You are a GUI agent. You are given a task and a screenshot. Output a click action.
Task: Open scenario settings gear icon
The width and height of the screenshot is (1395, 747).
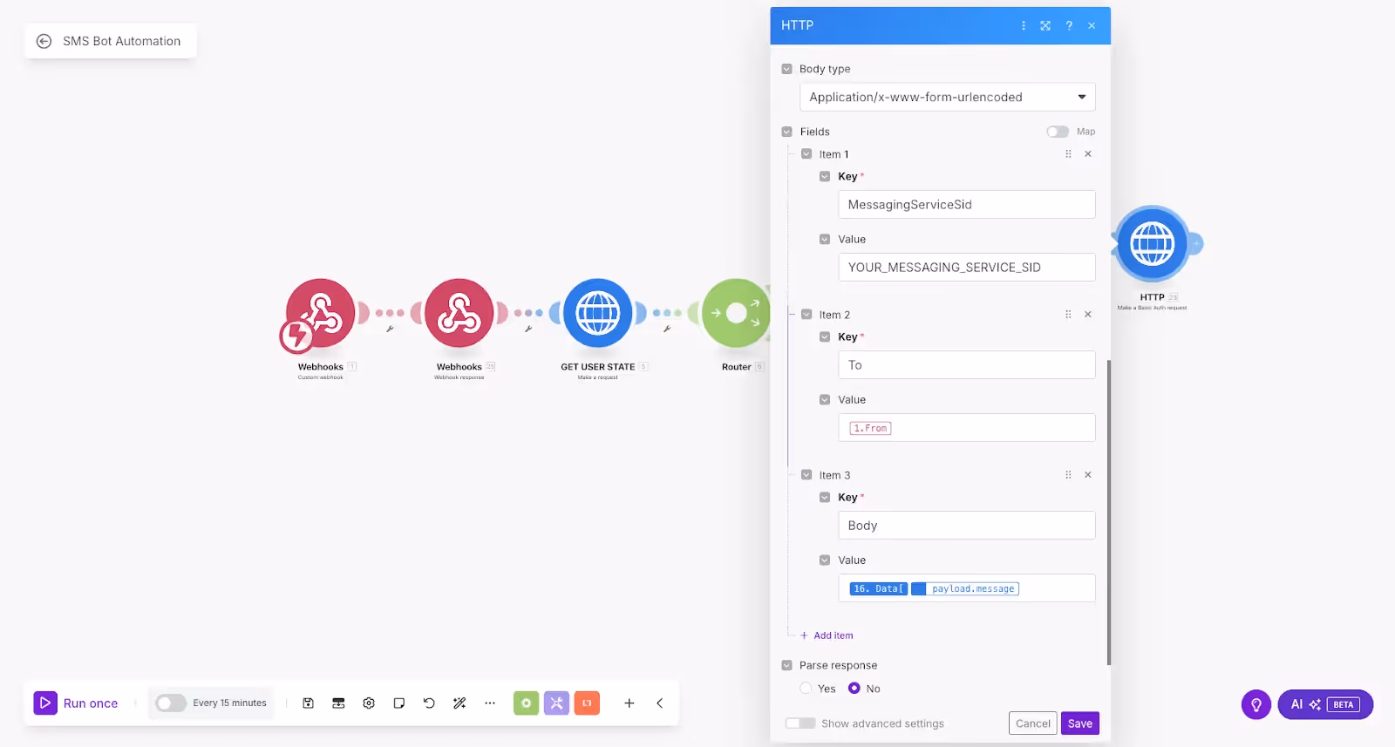369,703
